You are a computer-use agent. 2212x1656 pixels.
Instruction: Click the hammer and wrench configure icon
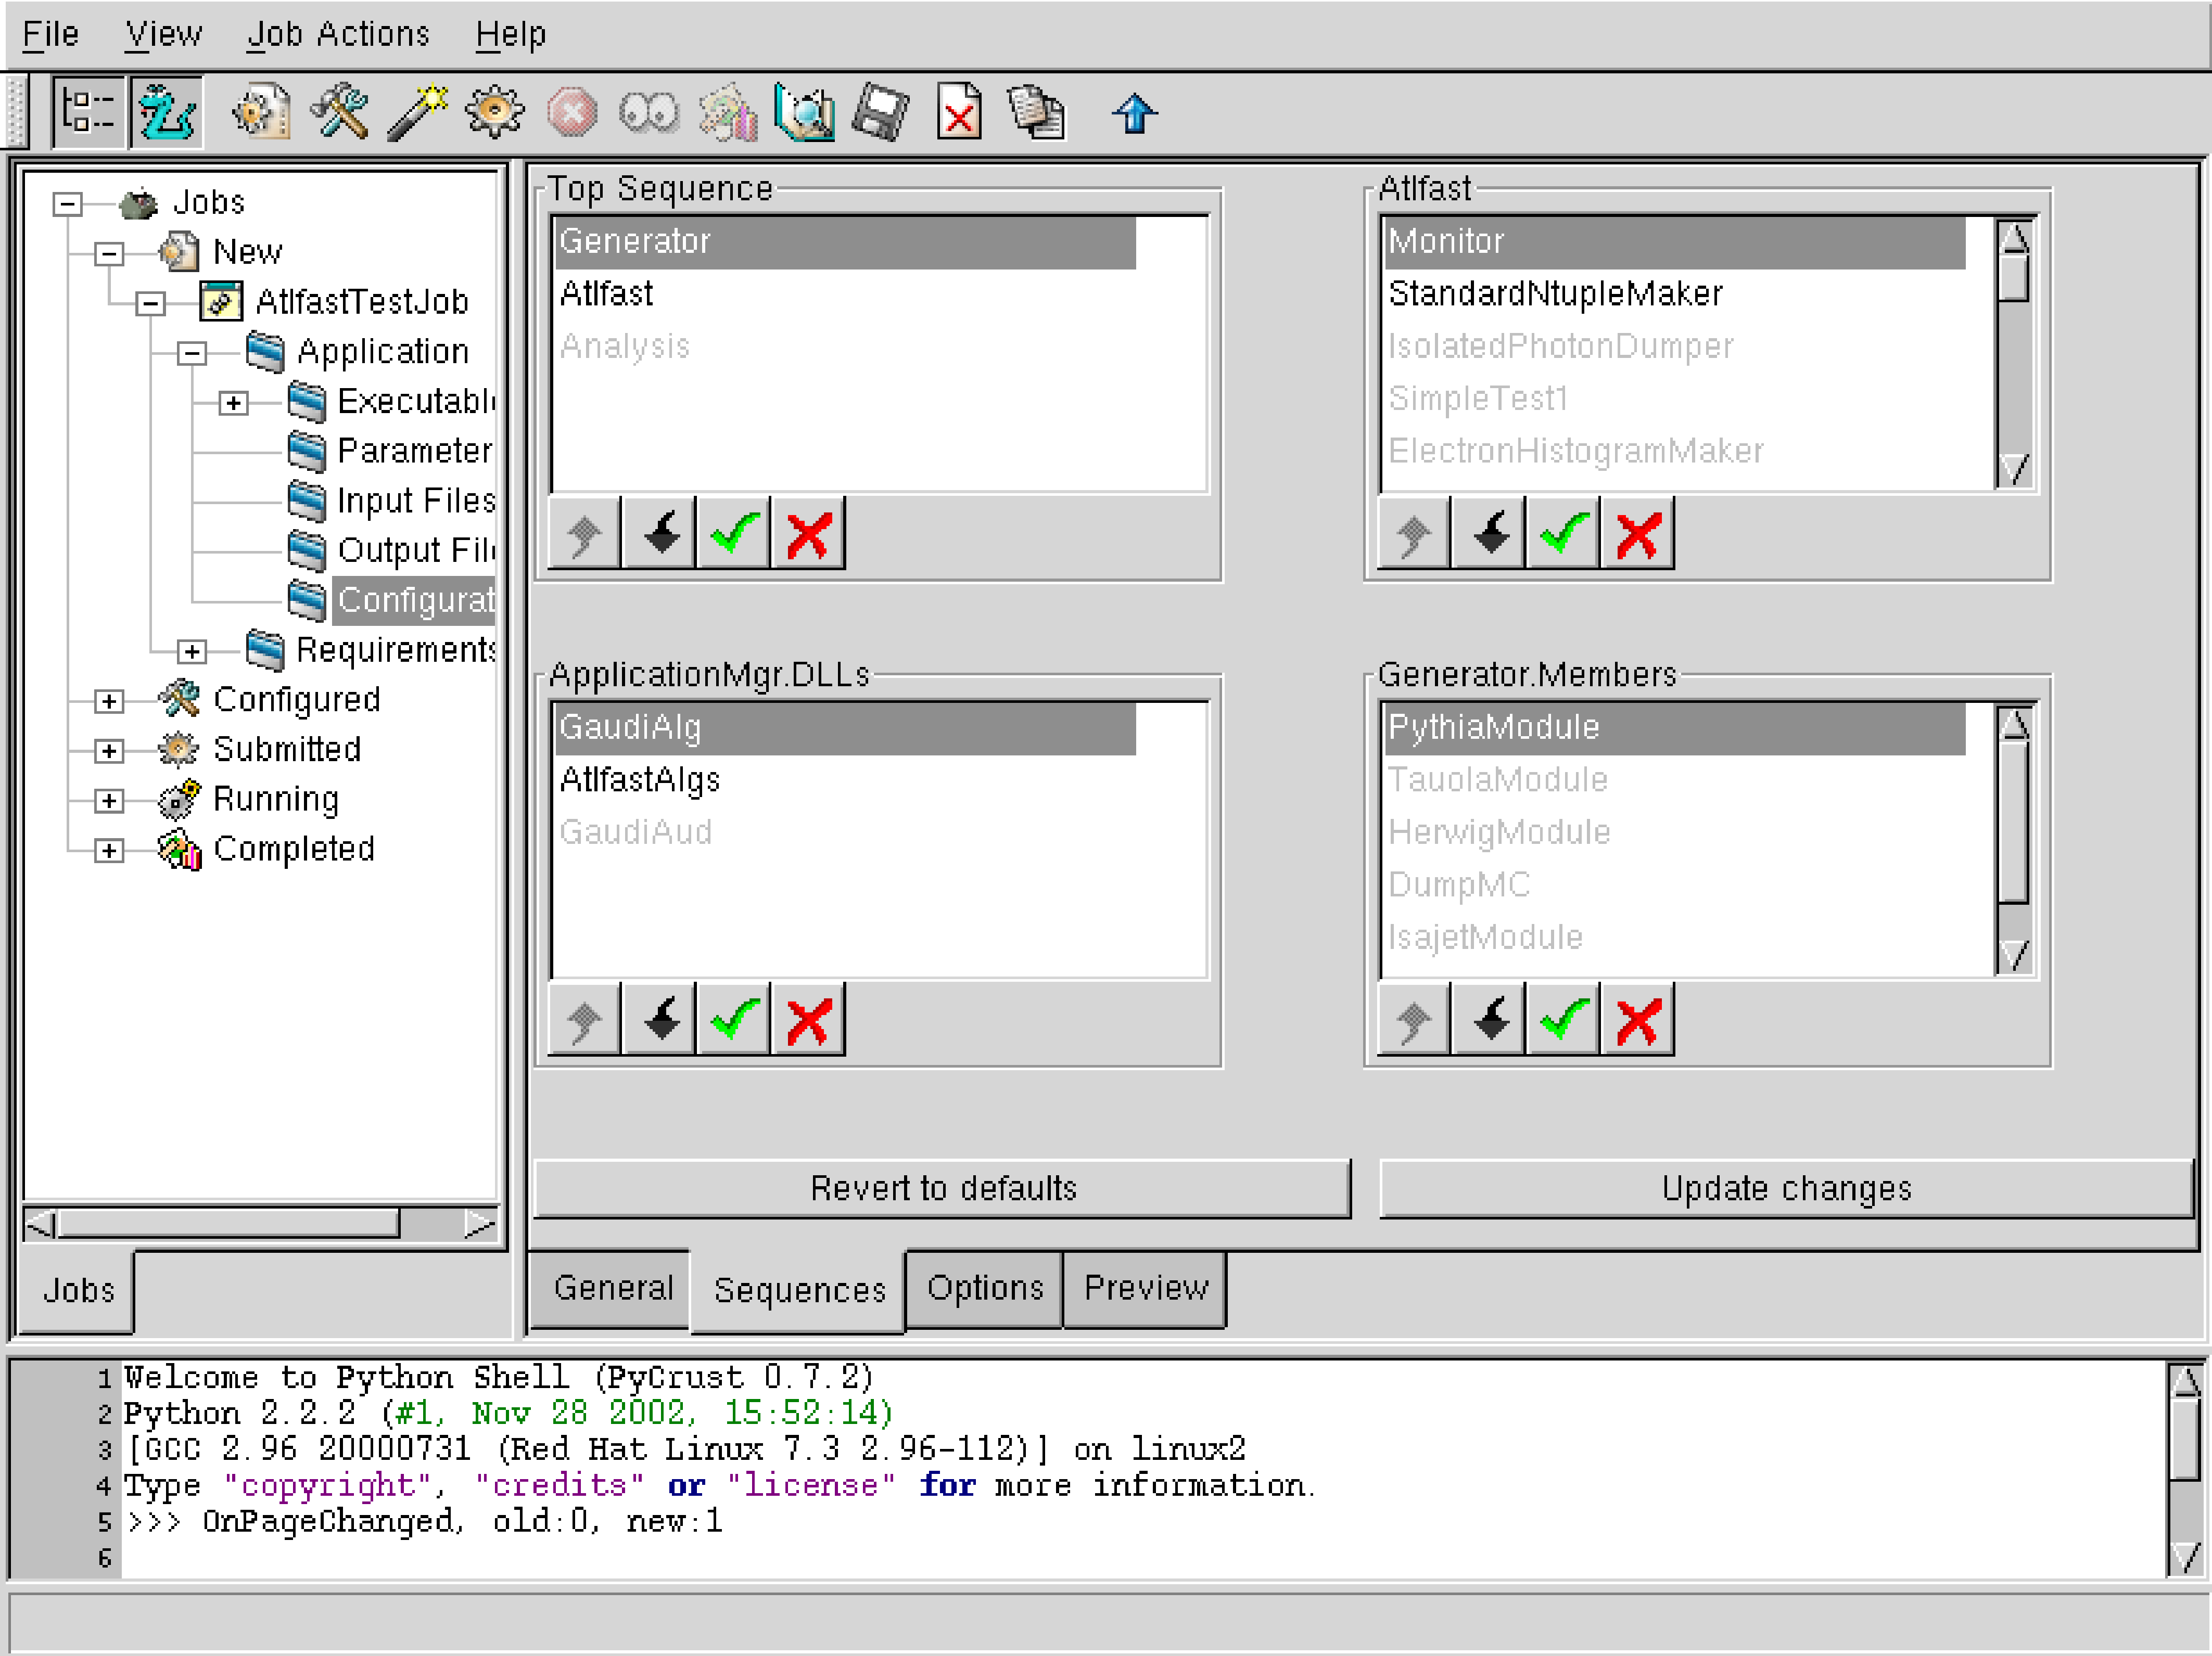coord(339,112)
